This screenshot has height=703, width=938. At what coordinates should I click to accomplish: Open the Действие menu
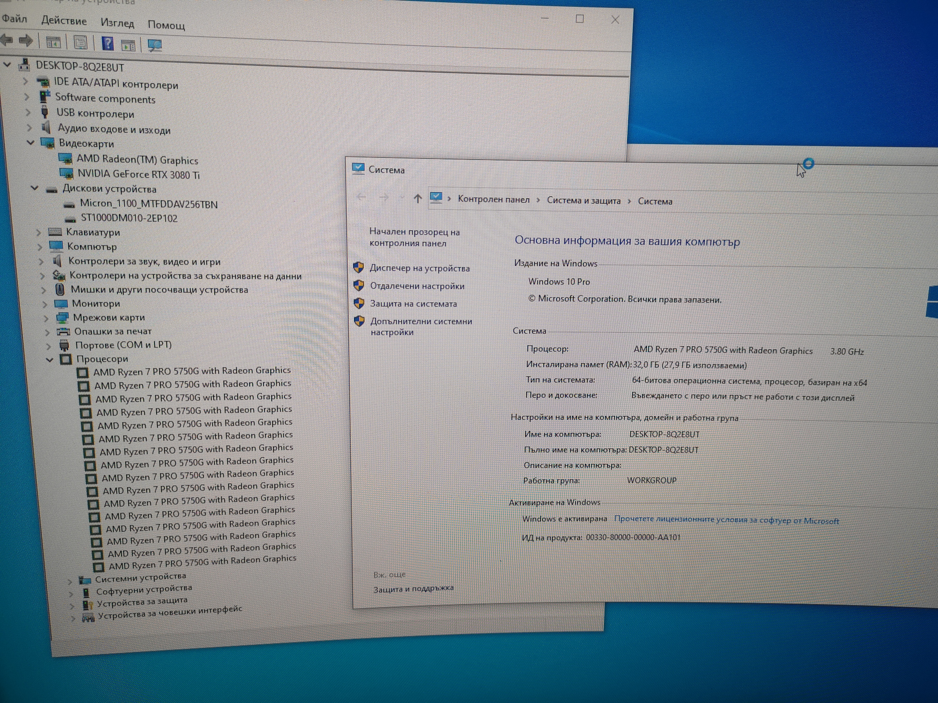(x=64, y=21)
